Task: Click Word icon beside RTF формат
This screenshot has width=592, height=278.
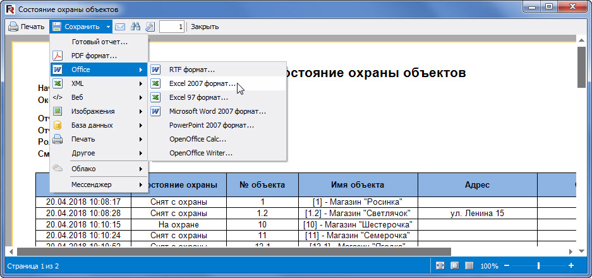Action: (155, 70)
